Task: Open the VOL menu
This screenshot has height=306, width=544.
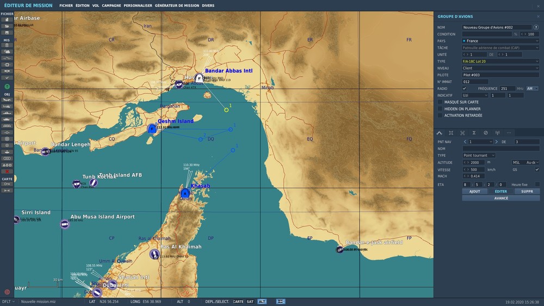Action: [x=96, y=5]
